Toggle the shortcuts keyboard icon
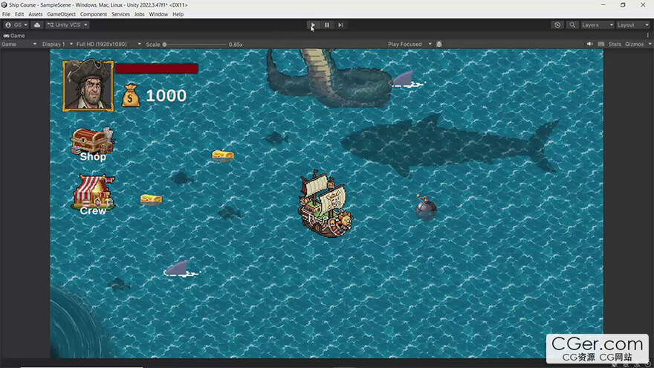 (601, 44)
